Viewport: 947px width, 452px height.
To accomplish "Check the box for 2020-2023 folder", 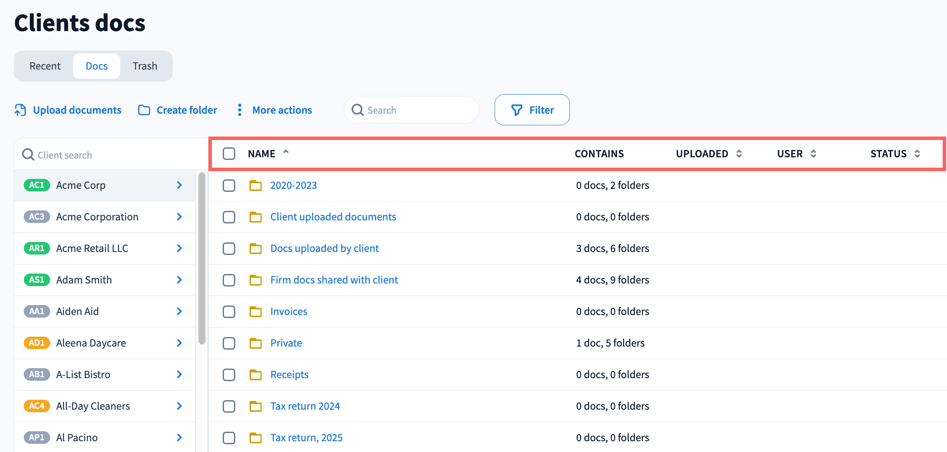I will pos(229,185).
